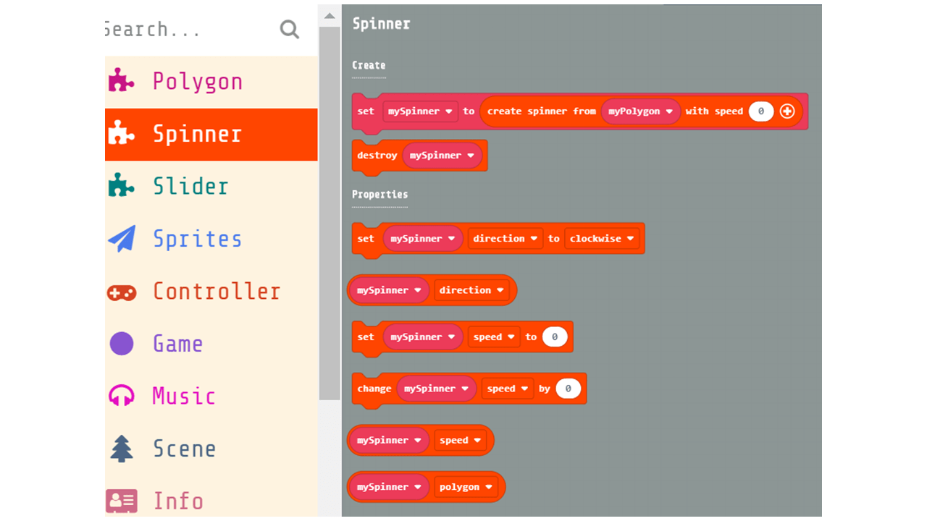Viewport: 927px width, 521px height.
Task: Click the Scene tree icon
Action: click(x=121, y=448)
